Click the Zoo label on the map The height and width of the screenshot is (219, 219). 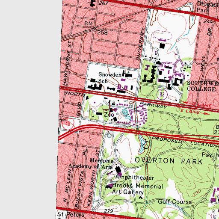coord(109,115)
